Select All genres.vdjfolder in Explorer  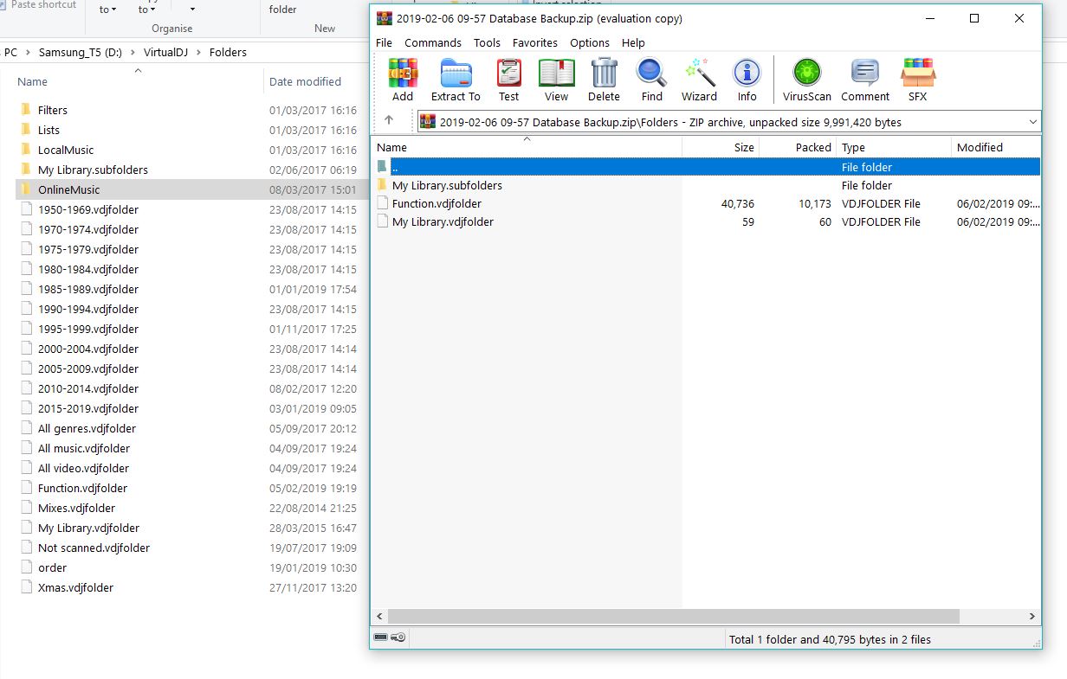coord(87,428)
